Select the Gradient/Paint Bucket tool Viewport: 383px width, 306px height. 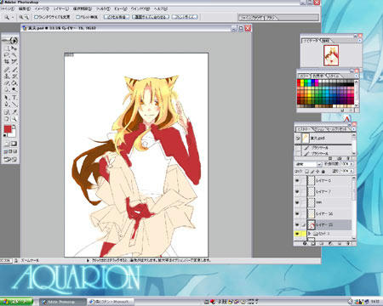[x=14, y=83]
